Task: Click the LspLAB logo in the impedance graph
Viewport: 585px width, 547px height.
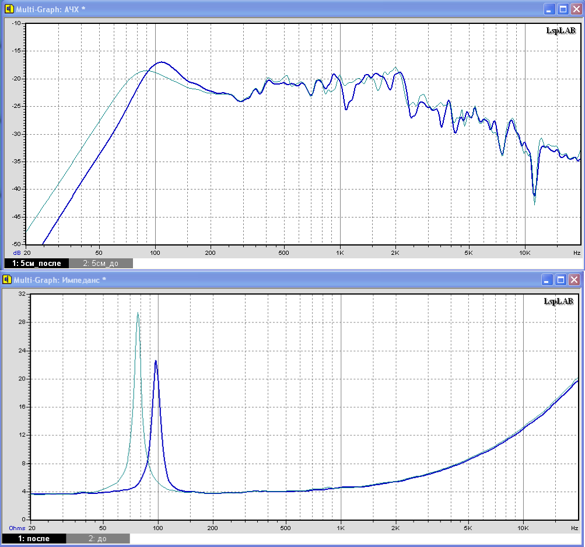Action: [x=558, y=301]
